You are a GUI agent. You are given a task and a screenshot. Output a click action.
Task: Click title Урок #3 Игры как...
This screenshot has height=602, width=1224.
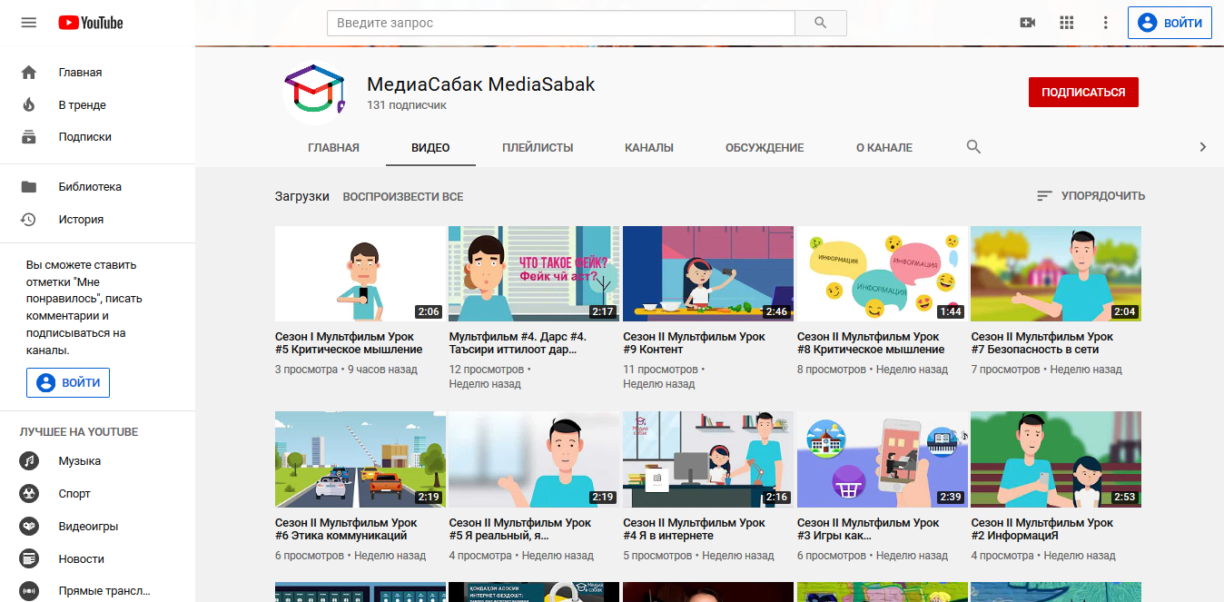[x=868, y=529]
